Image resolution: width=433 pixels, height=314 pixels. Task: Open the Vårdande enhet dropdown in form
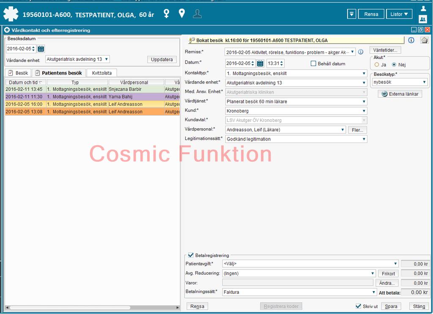click(x=296, y=83)
